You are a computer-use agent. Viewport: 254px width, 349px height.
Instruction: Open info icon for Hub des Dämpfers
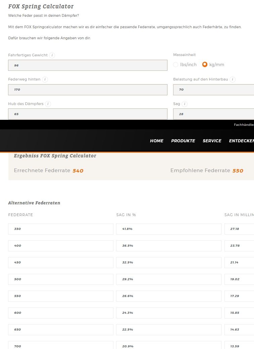click(48, 104)
